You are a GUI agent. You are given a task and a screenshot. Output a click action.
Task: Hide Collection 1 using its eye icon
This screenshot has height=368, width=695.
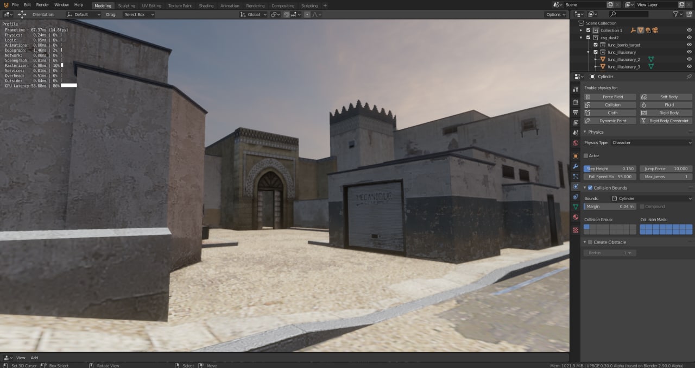pos(689,30)
